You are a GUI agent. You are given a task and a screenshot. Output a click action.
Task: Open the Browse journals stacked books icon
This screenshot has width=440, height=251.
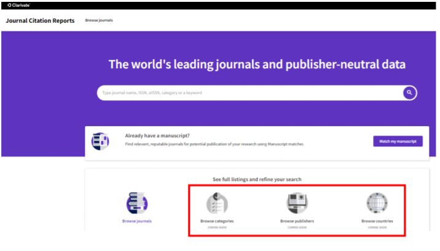(x=136, y=202)
